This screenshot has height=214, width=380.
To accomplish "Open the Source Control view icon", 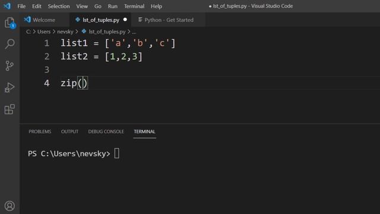I will [9, 66].
